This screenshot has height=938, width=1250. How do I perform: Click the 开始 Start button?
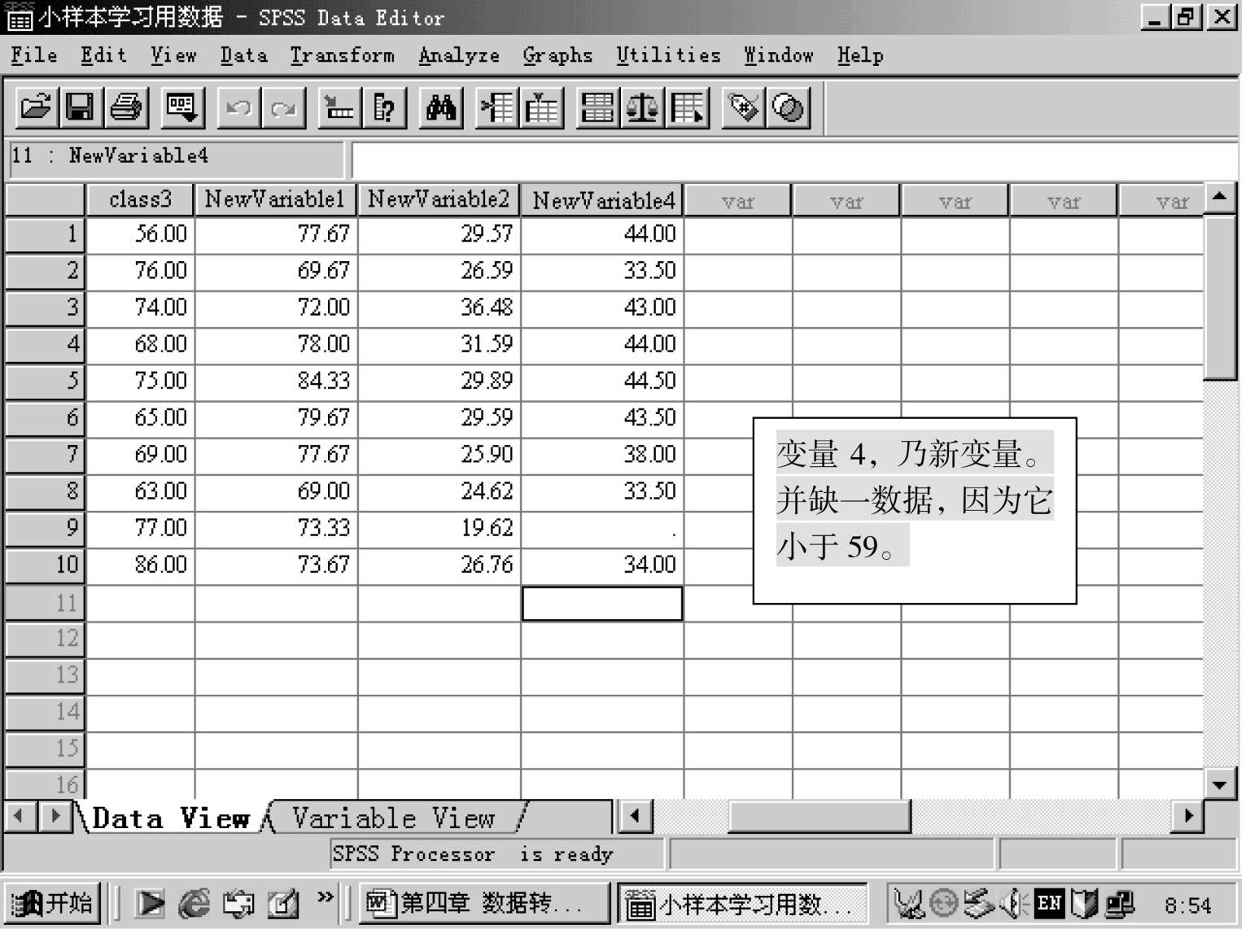coord(54,904)
